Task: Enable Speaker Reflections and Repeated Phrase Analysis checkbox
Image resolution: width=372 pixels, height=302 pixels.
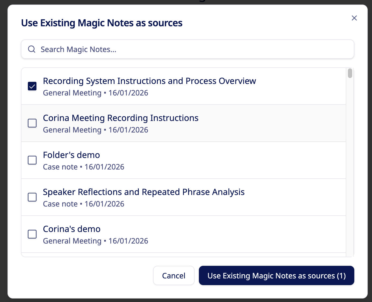Action: click(x=32, y=197)
